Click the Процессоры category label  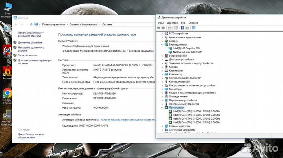click(x=176, y=108)
